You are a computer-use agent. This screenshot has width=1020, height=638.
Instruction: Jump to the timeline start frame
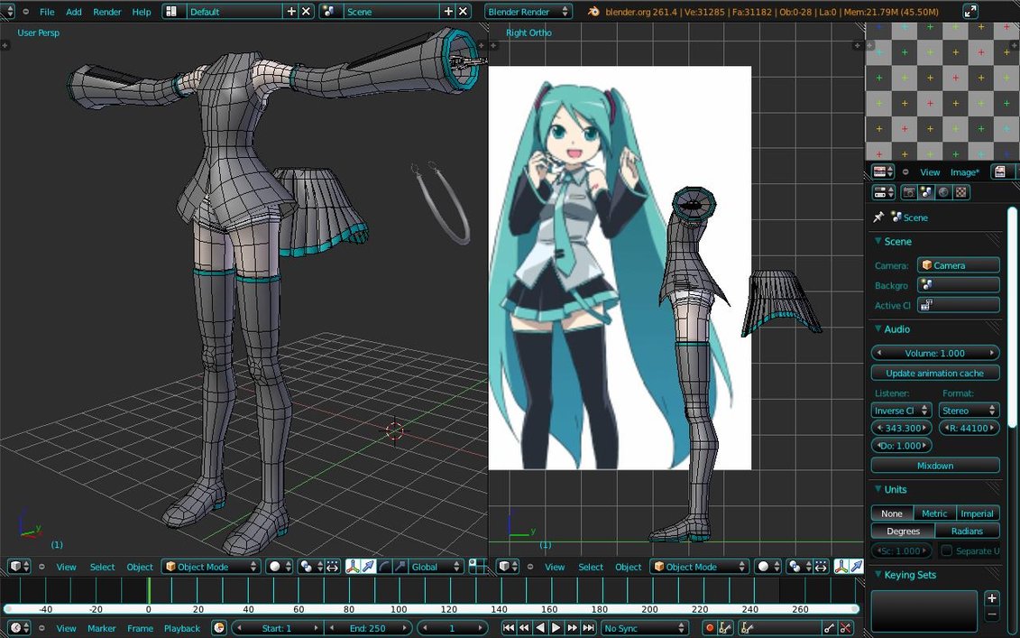(x=508, y=628)
